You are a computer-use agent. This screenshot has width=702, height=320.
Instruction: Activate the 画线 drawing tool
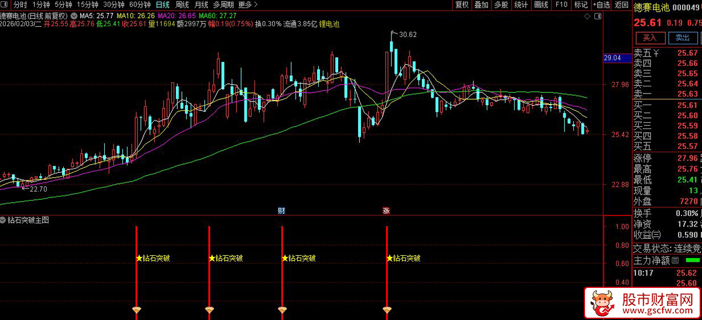click(x=541, y=5)
